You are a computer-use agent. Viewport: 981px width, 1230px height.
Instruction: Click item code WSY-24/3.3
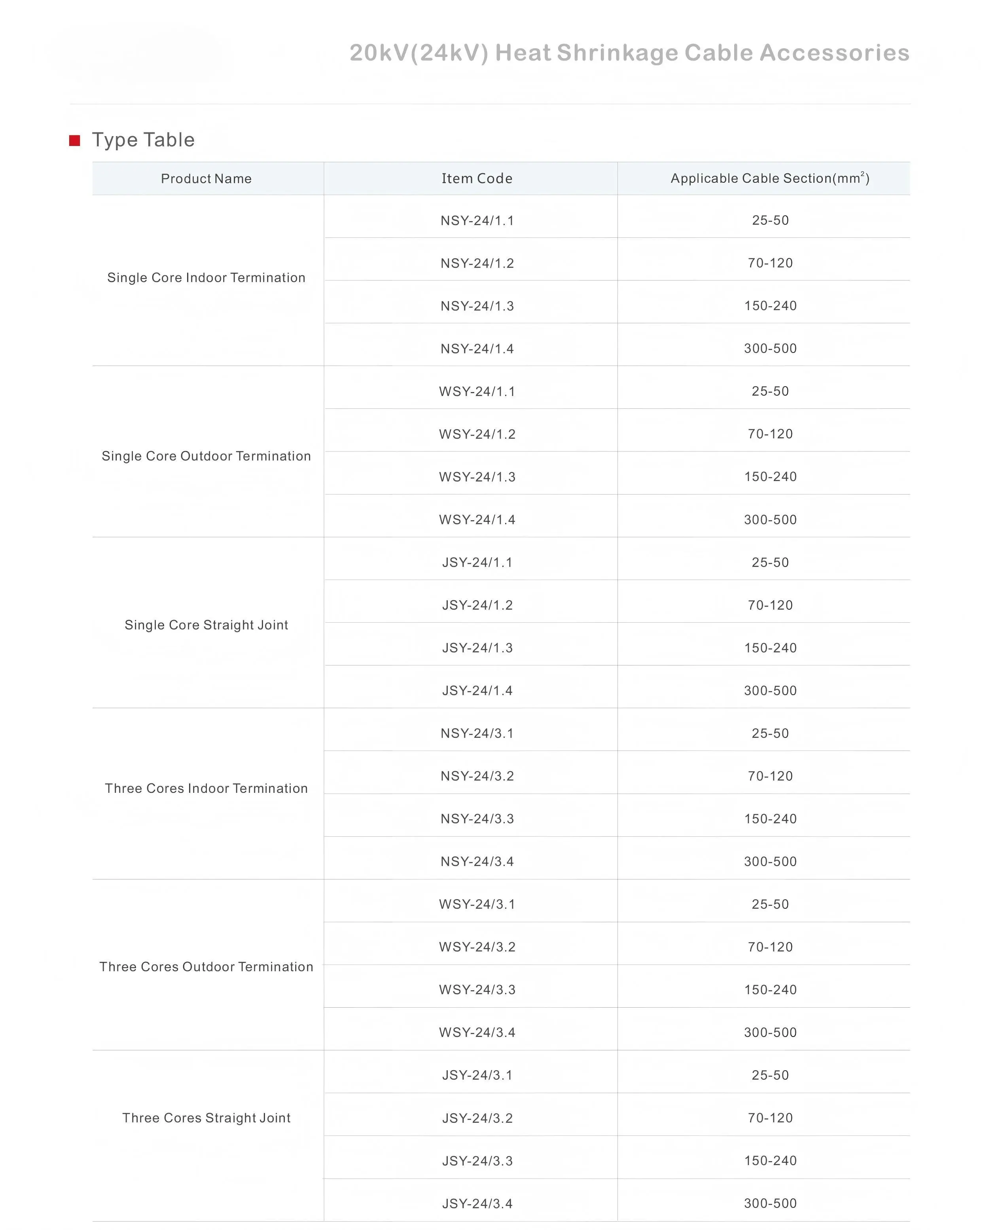[x=477, y=990]
